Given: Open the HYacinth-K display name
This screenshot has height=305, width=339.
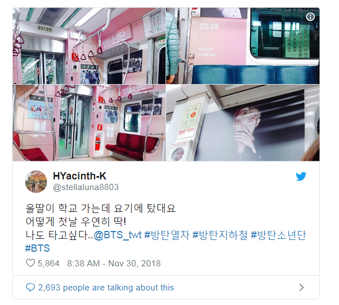Looking at the screenshot, I should [79, 176].
